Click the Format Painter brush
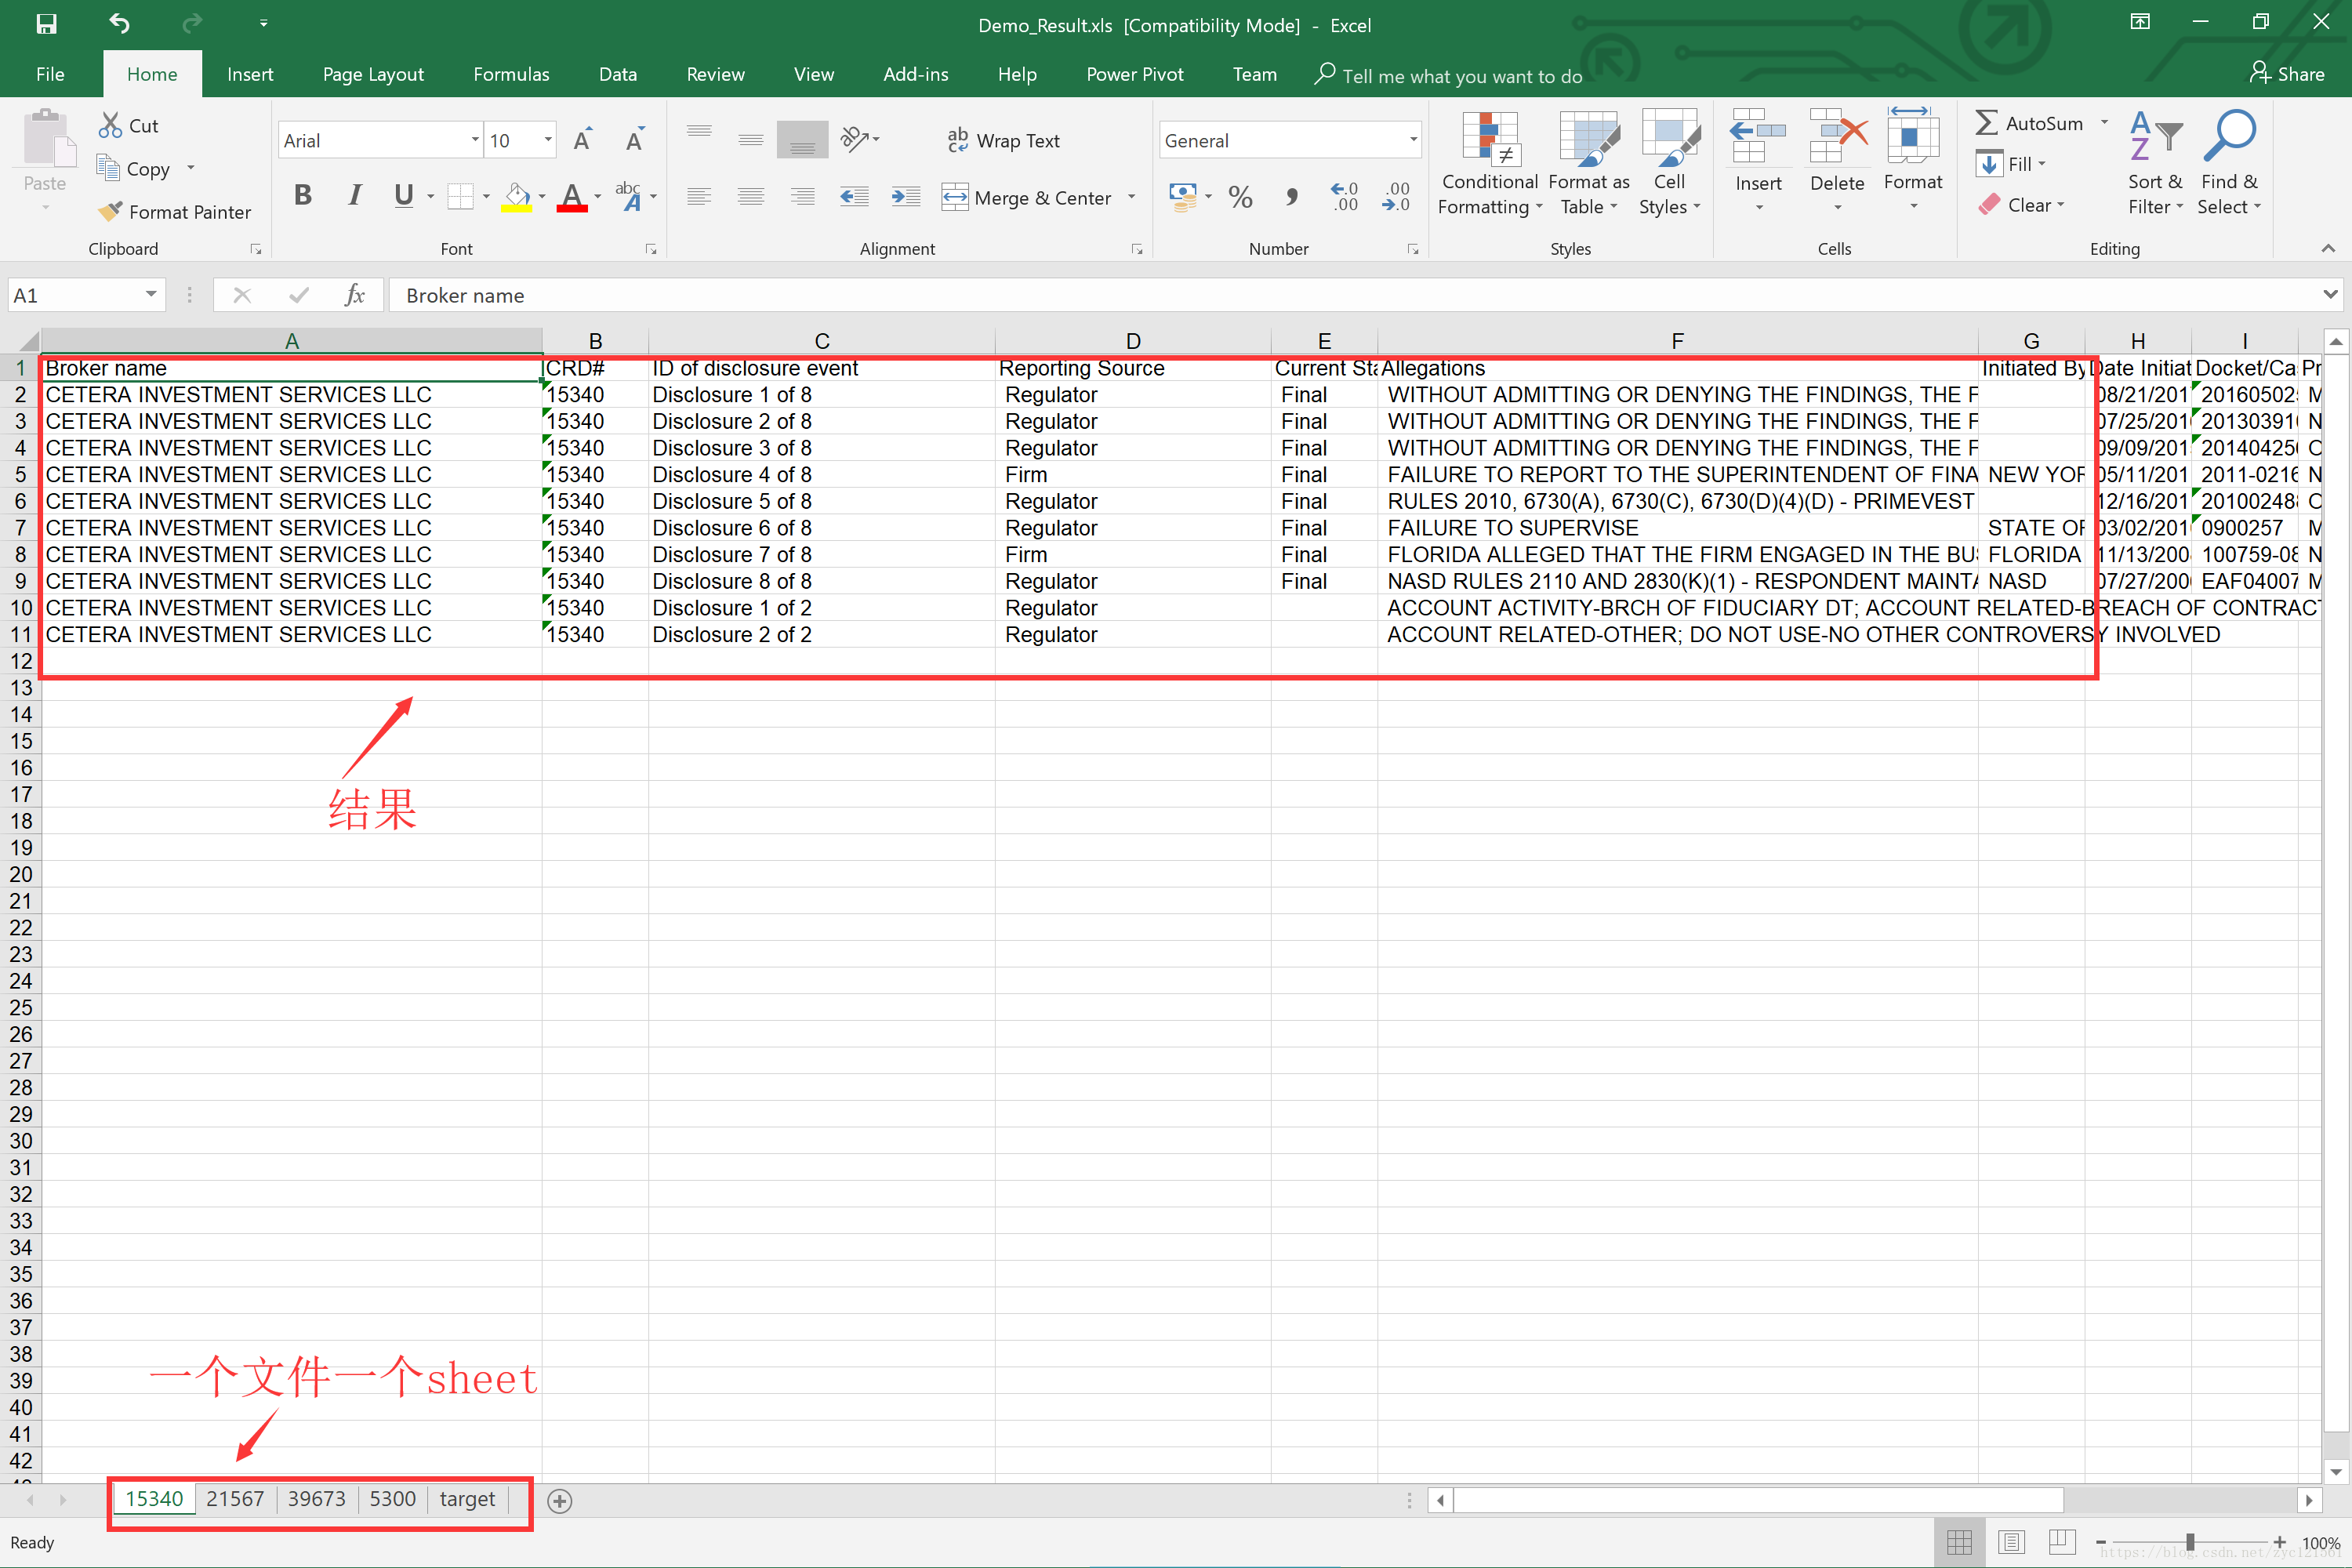This screenshot has height=1568, width=2352. pyautogui.click(x=110, y=212)
